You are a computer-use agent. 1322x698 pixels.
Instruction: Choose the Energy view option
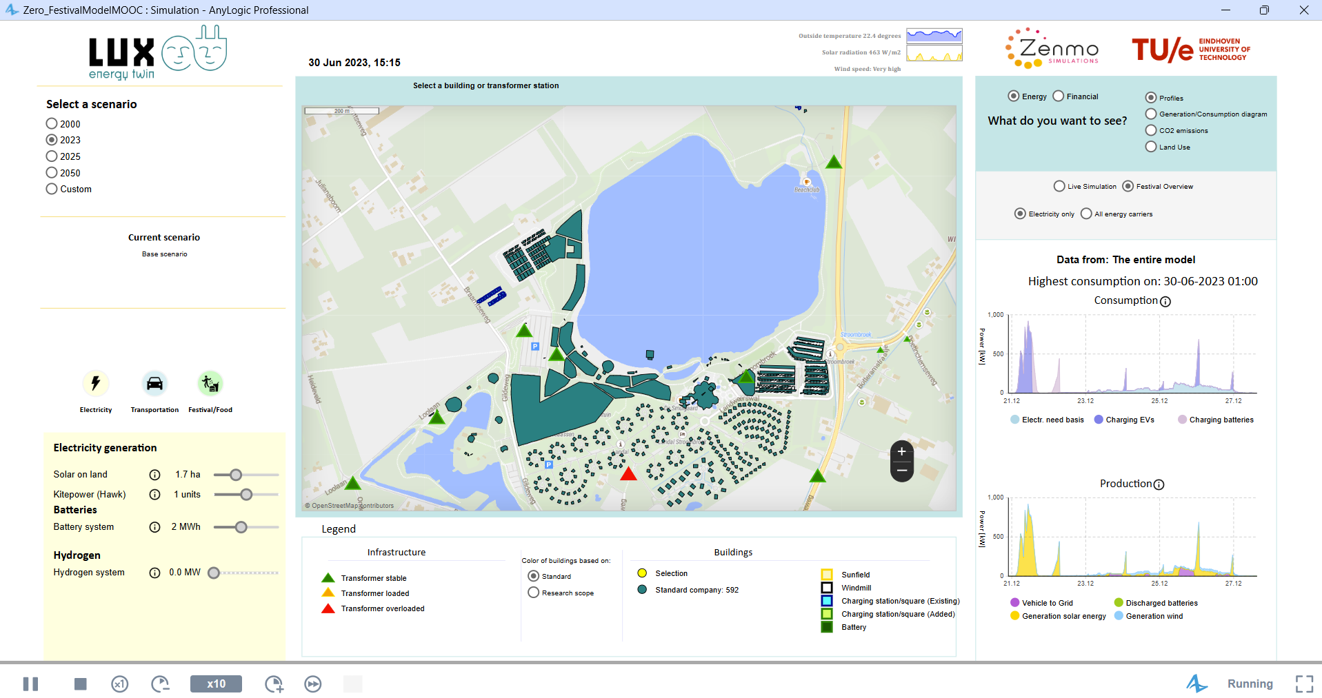[x=1013, y=96]
